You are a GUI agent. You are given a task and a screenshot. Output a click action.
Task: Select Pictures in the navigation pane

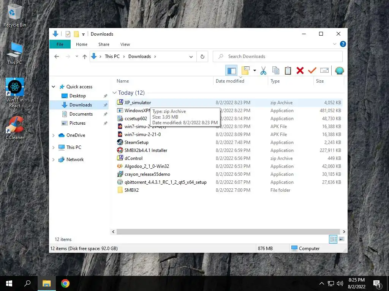point(77,123)
